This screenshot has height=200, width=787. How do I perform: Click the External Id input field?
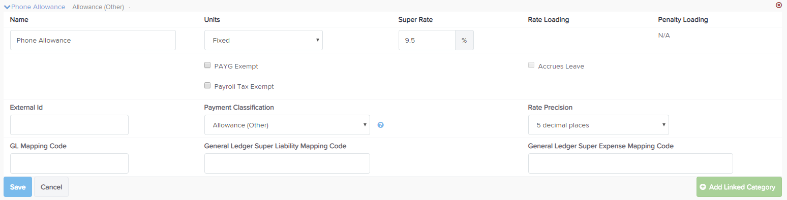pos(69,125)
